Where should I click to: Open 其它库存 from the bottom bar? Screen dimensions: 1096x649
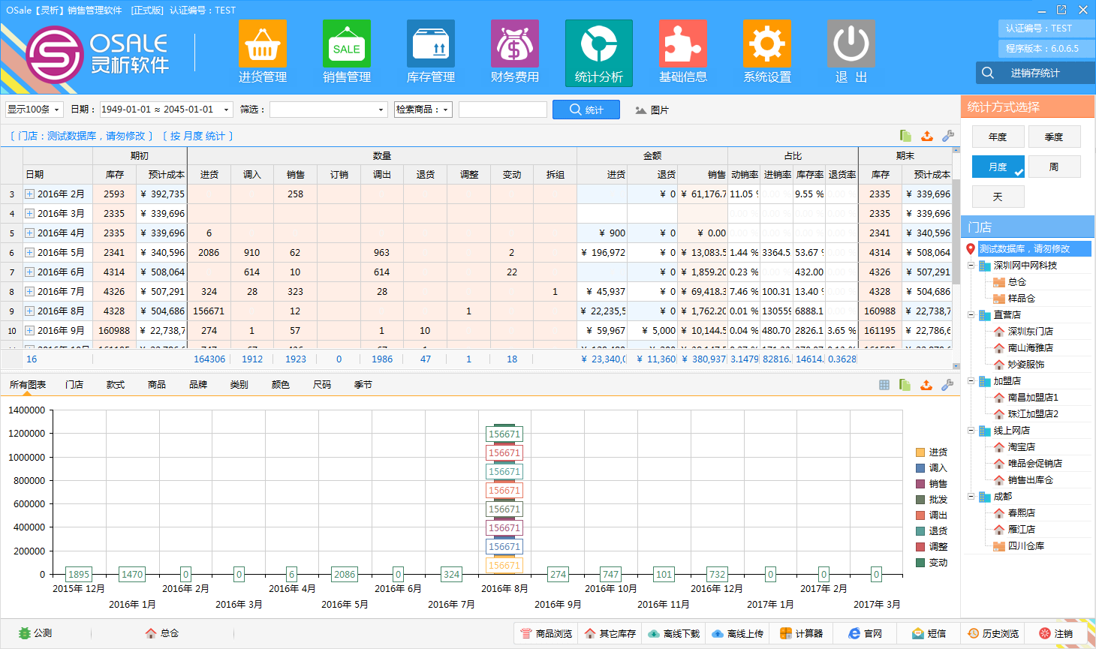(x=610, y=634)
